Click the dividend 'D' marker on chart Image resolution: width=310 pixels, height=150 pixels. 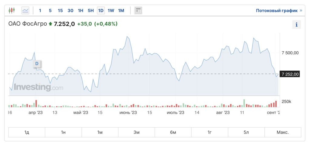coord(37,64)
